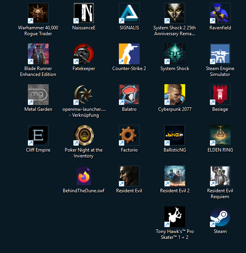Select the Cyberpunk 2077 shortcut
Screen dimensions: 246x253
tap(175, 94)
